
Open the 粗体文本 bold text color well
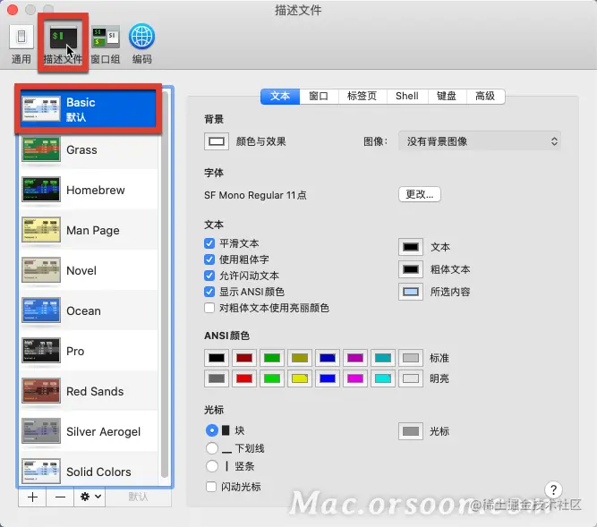[411, 269]
